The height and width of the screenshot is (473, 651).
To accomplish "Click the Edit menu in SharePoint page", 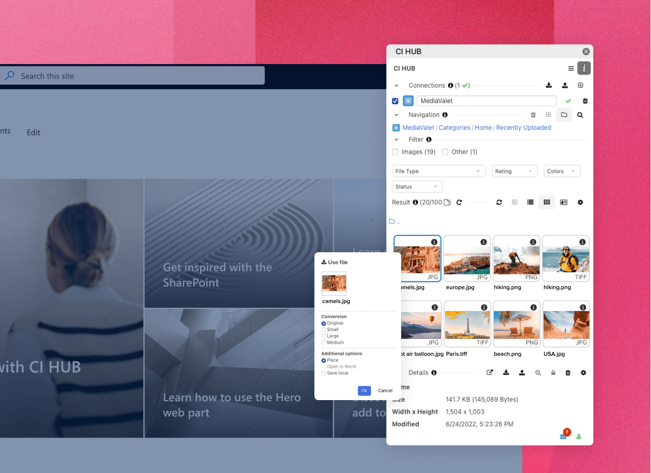I will coord(34,133).
